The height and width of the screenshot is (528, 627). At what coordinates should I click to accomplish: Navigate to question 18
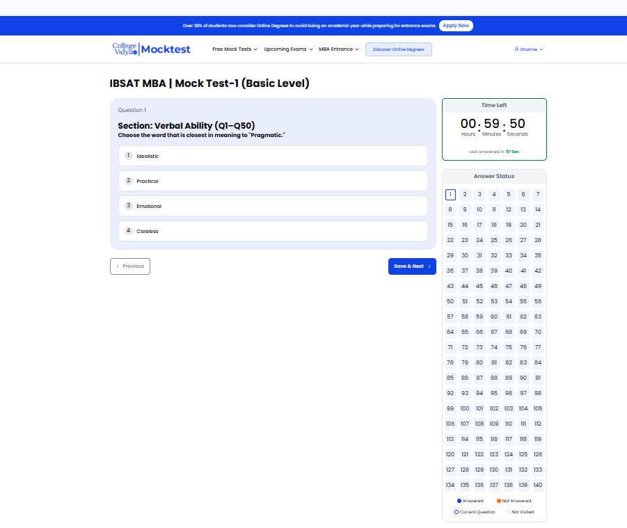coord(494,225)
